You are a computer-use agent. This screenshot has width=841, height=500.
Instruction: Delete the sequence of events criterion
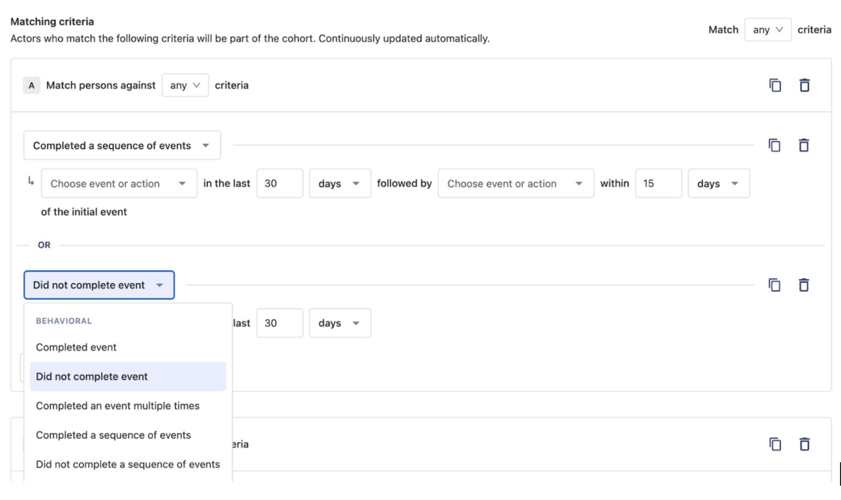pyautogui.click(x=803, y=146)
